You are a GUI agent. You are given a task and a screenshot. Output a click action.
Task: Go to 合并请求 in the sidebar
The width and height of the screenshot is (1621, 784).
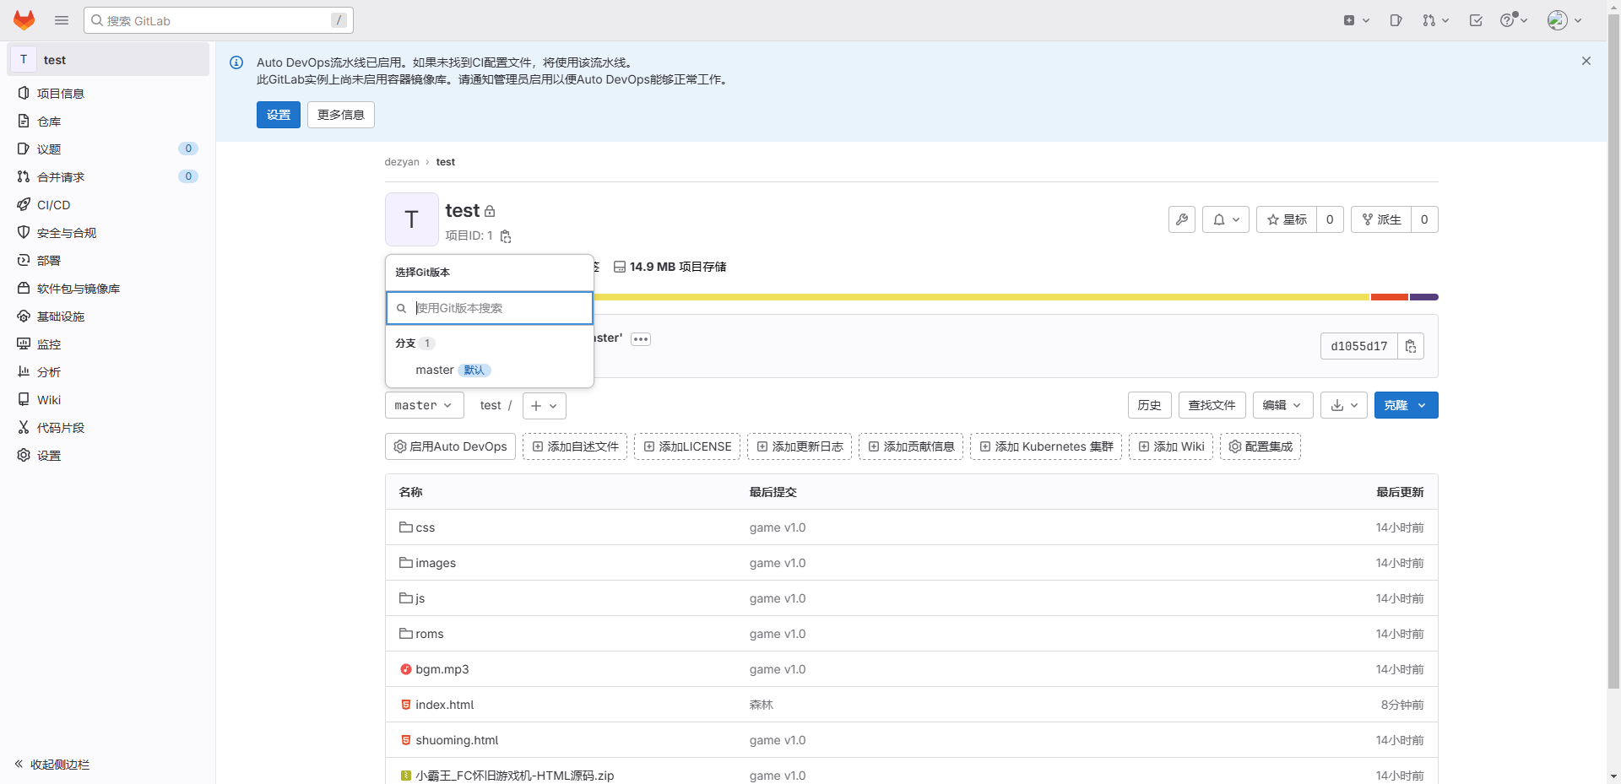(x=108, y=177)
